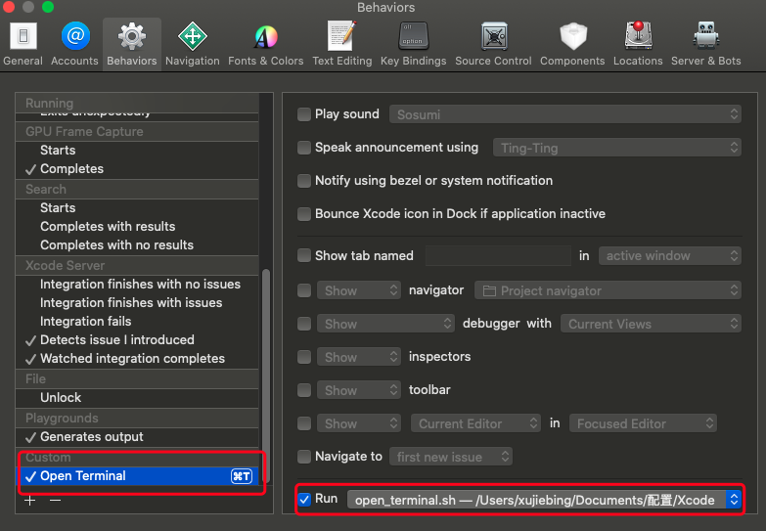Viewport: 766px width, 531px height.
Task: Enable the Play sound checkbox
Action: click(x=304, y=114)
